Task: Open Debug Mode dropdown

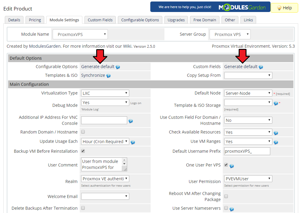Action: pos(105,103)
